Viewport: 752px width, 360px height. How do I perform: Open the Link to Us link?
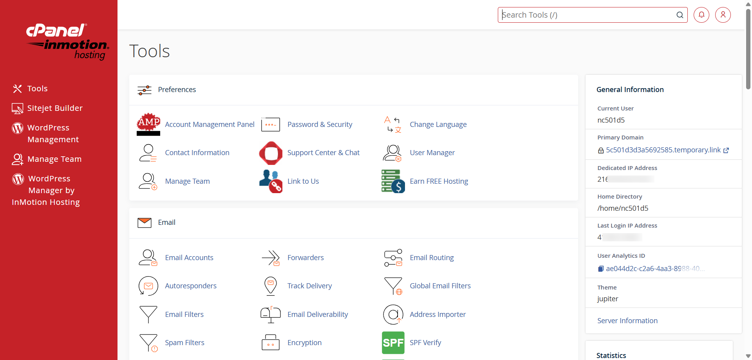303,181
